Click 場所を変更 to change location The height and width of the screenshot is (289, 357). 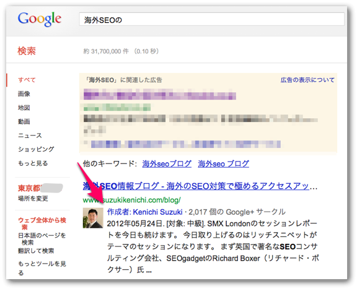[33, 199]
